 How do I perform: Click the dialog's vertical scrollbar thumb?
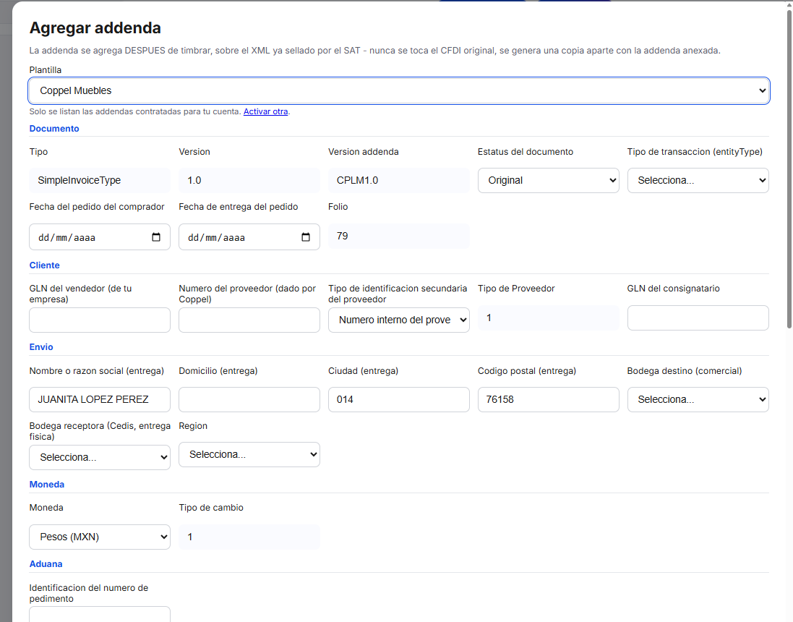pyautogui.click(x=789, y=168)
